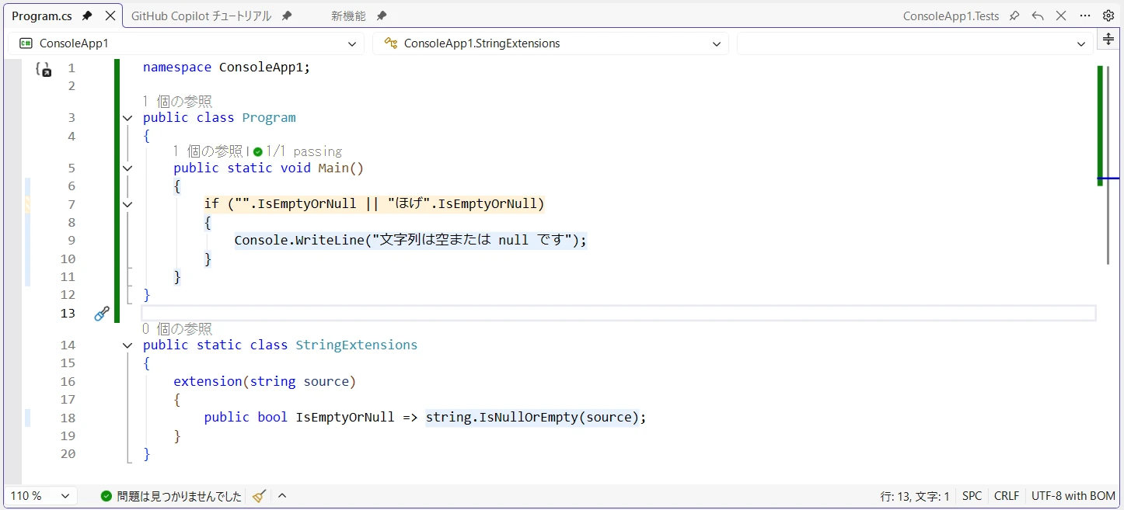Click the '1 個の参照' link above Program class
Viewport: 1124px width, 510px height.
[177, 101]
